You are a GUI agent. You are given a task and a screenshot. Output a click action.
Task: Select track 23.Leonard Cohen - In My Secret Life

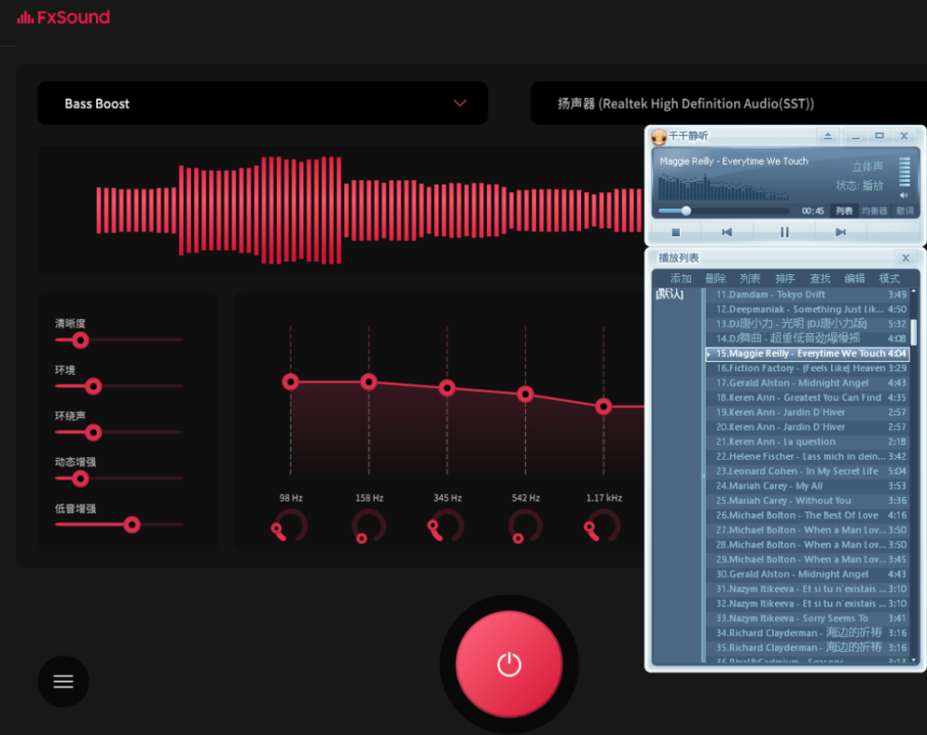tap(808, 472)
